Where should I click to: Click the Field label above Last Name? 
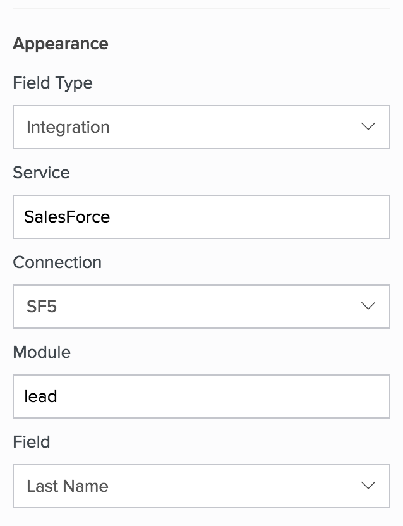[x=31, y=442]
